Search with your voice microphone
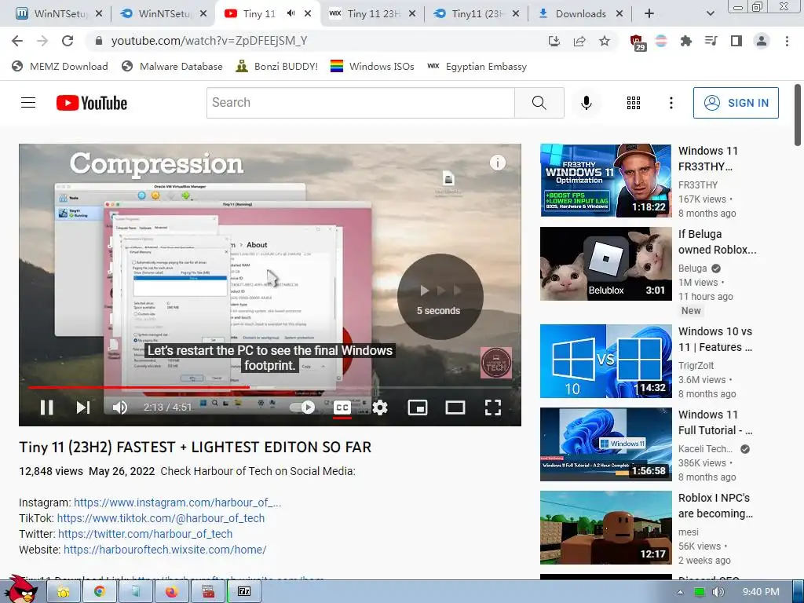Screen dimensions: 804x603 point(586,103)
